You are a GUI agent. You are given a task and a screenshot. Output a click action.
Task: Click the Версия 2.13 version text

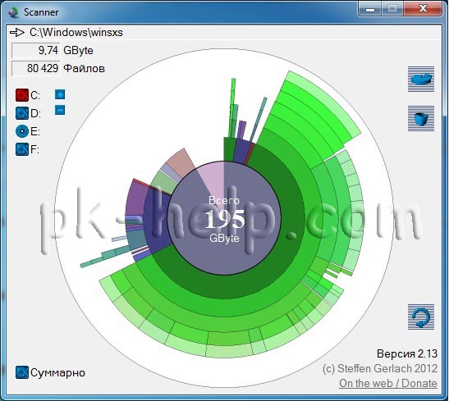(x=407, y=353)
